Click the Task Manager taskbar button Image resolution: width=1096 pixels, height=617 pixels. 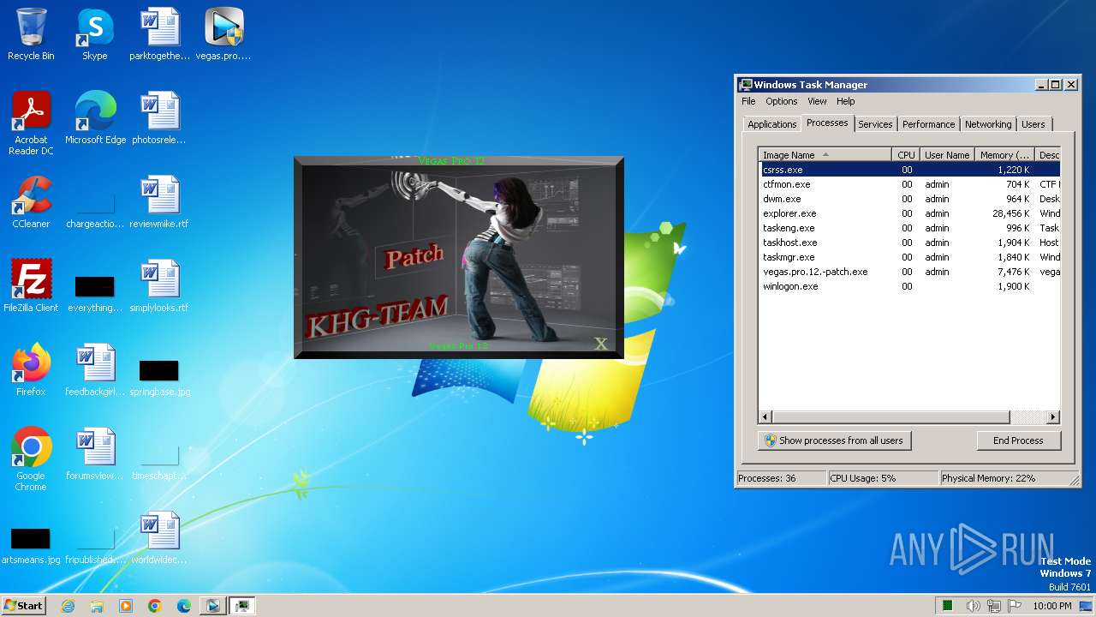[x=243, y=606]
